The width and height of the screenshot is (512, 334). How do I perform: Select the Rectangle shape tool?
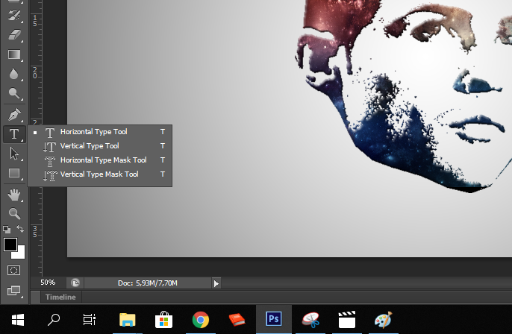coord(14,173)
